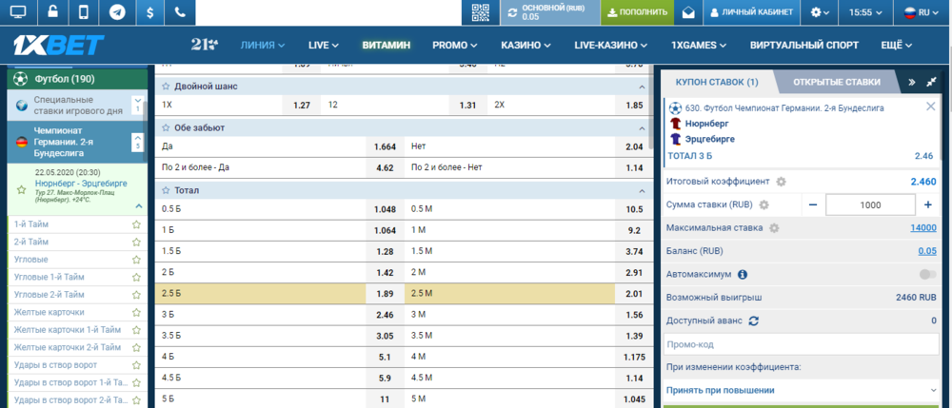The width and height of the screenshot is (952, 408).
Task: Open the КАЗИНО menu
Action: [x=526, y=45]
